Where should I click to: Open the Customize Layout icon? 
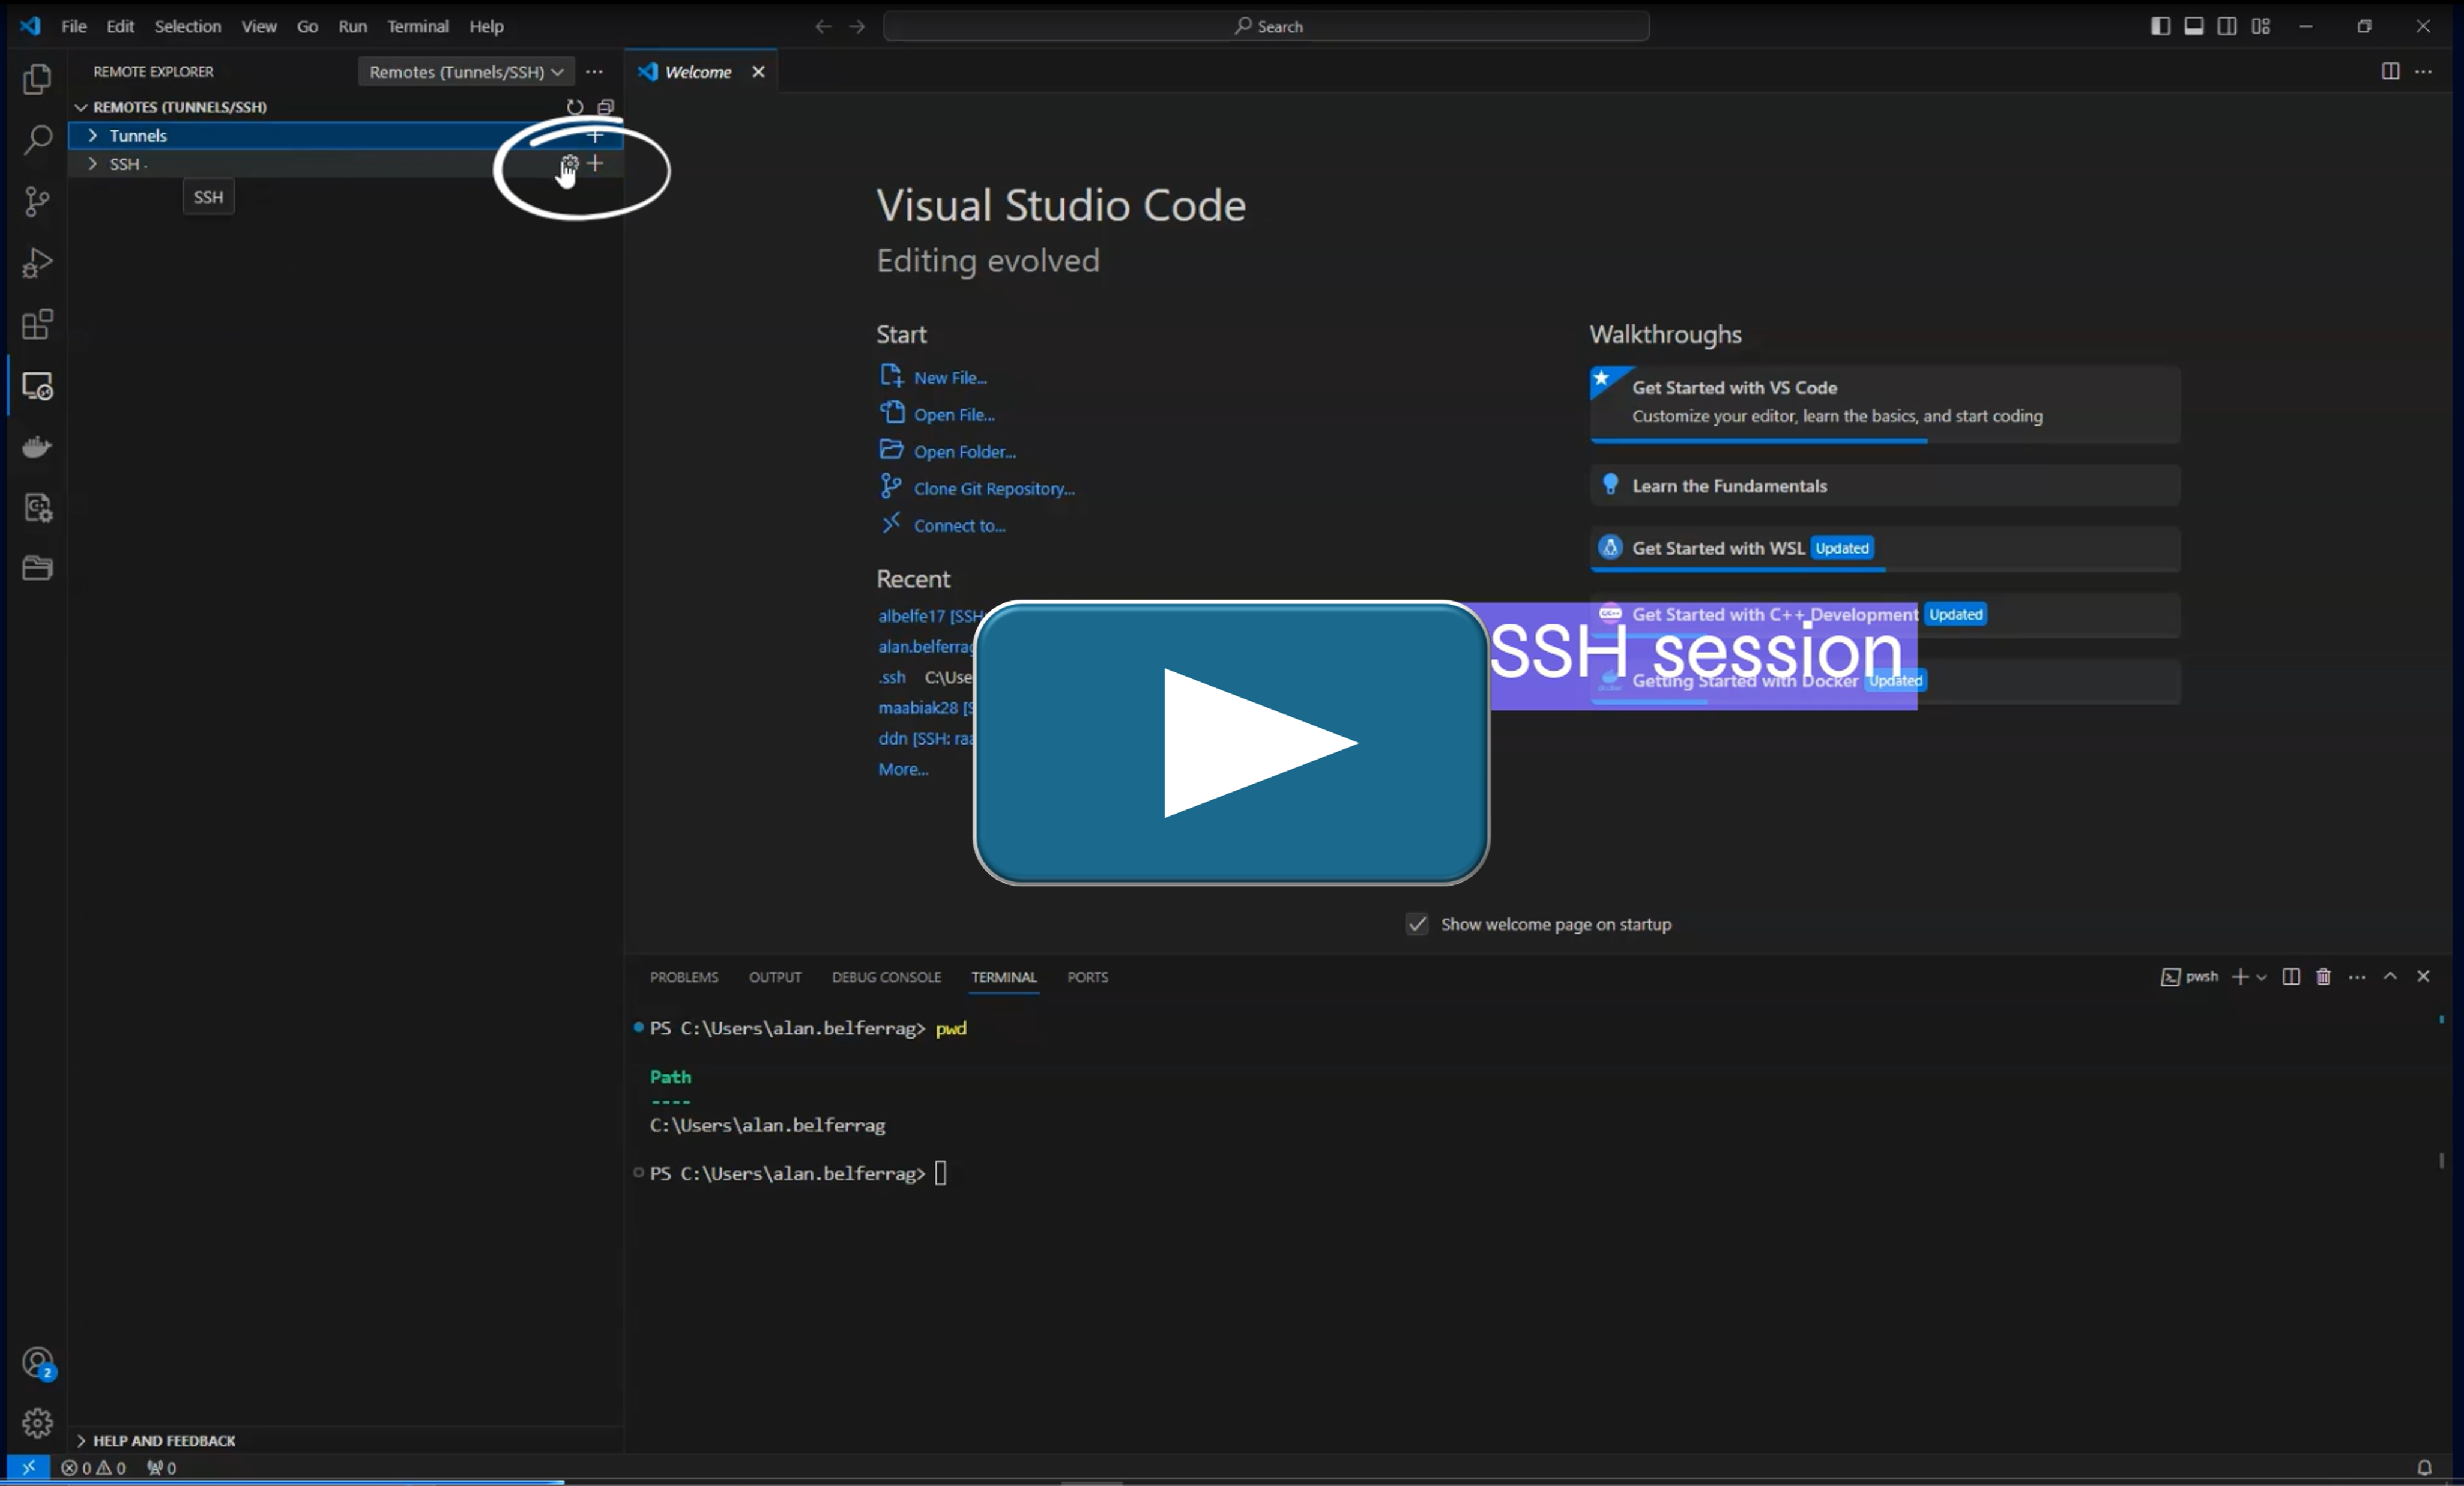2261,26
